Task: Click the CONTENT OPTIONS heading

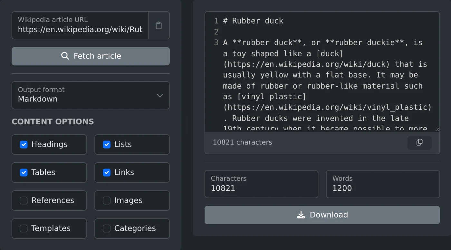Action: click(x=53, y=121)
